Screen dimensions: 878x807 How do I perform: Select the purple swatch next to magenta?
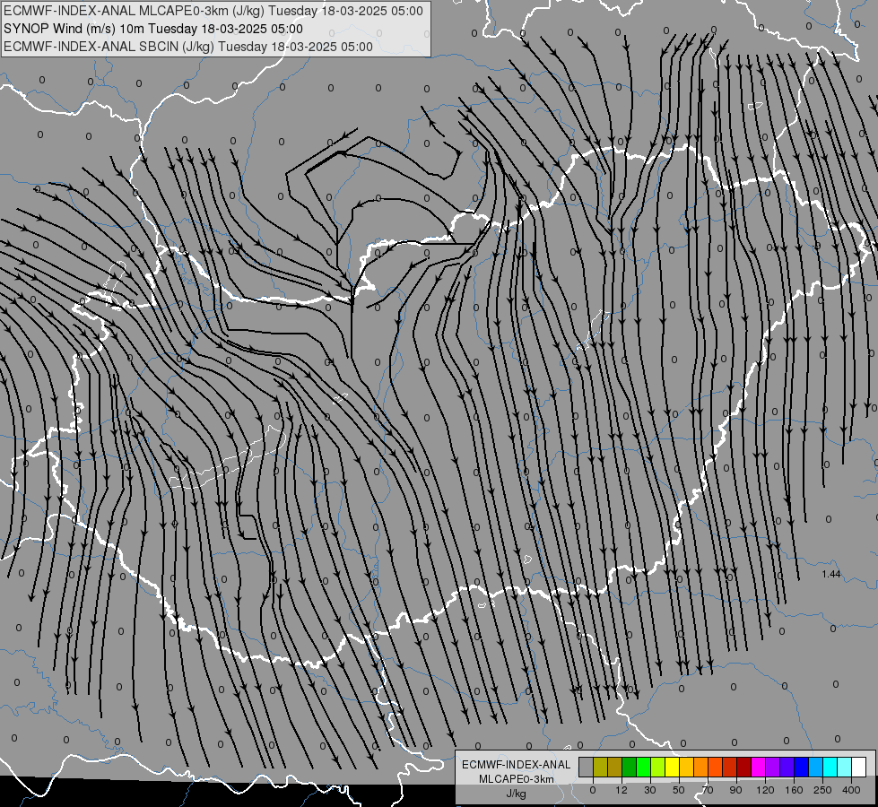point(773,767)
